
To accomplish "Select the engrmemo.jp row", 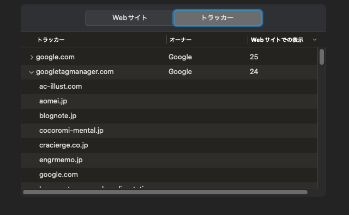I will [x=170, y=160].
